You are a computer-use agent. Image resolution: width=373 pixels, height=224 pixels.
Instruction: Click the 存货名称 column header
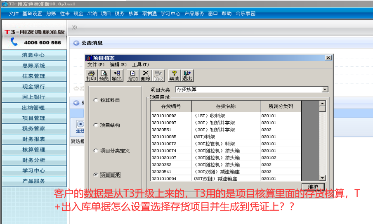point(226,106)
